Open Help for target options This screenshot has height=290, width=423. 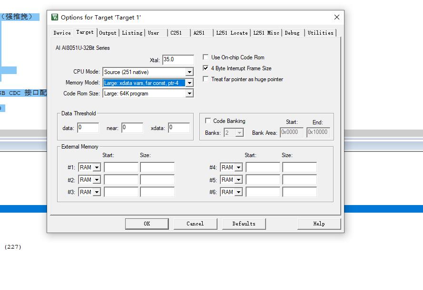(x=319, y=224)
